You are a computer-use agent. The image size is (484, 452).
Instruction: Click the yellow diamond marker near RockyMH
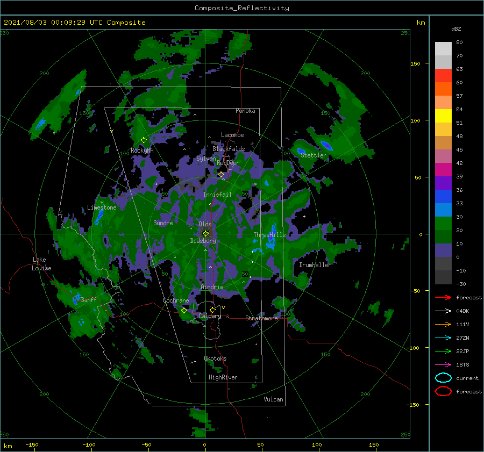144,140
